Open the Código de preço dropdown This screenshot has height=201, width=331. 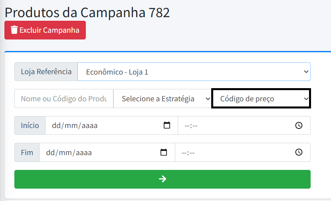pos(261,99)
